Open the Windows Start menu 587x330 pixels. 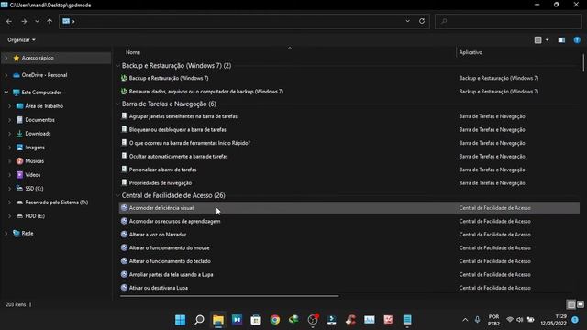pos(180,320)
